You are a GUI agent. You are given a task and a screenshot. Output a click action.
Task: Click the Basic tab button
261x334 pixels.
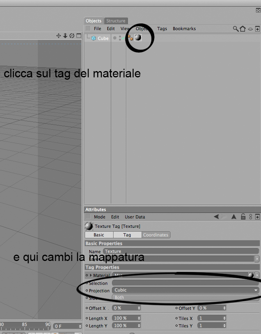click(x=99, y=235)
